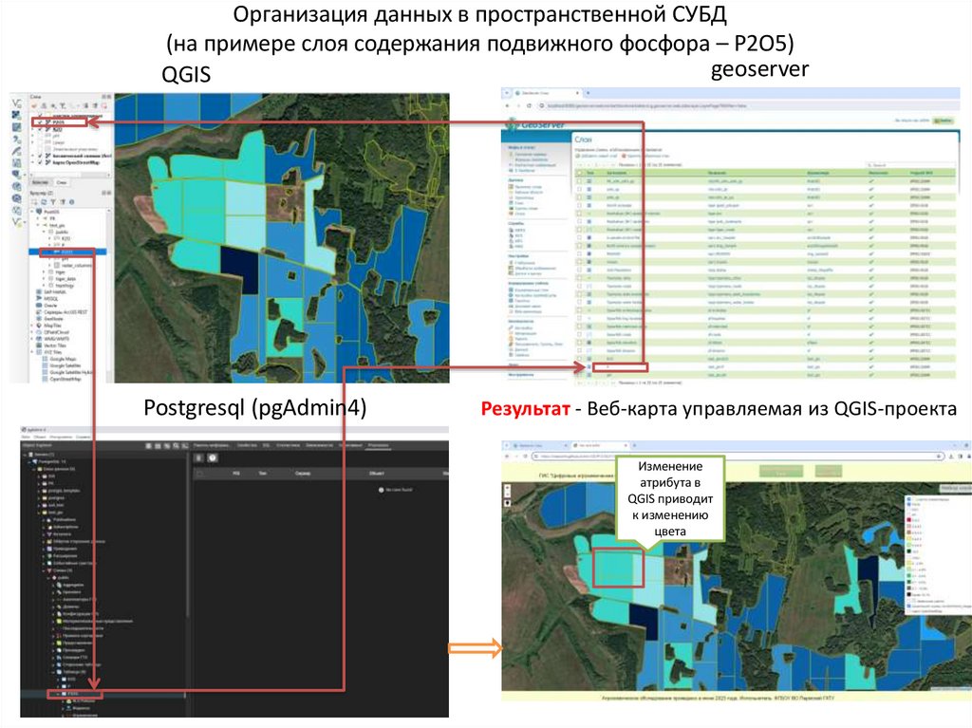
Task: Switch to the Слои tab below QGIS Layers panel
Action: [62, 183]
